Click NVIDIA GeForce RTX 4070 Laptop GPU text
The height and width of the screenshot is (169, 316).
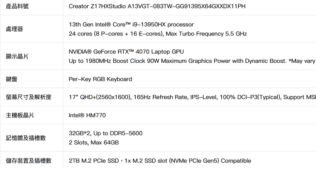126,52
